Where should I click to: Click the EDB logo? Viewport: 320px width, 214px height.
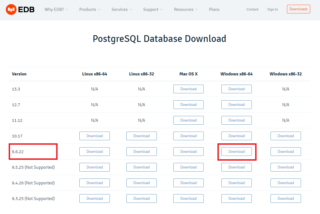pos(20,9)
